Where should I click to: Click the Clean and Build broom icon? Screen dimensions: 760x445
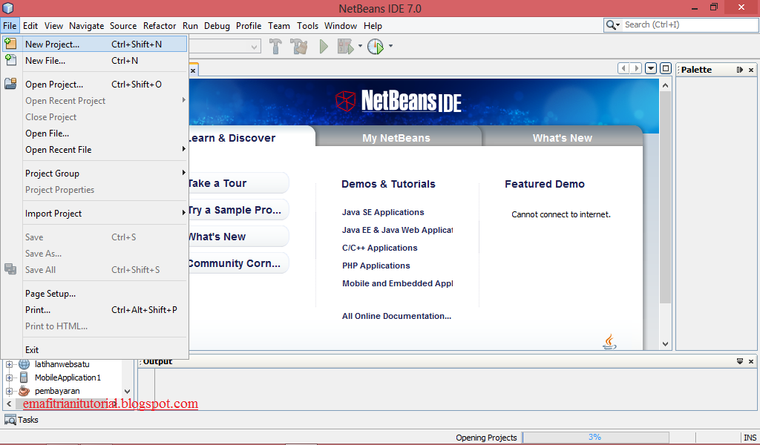tap(298, 46)
